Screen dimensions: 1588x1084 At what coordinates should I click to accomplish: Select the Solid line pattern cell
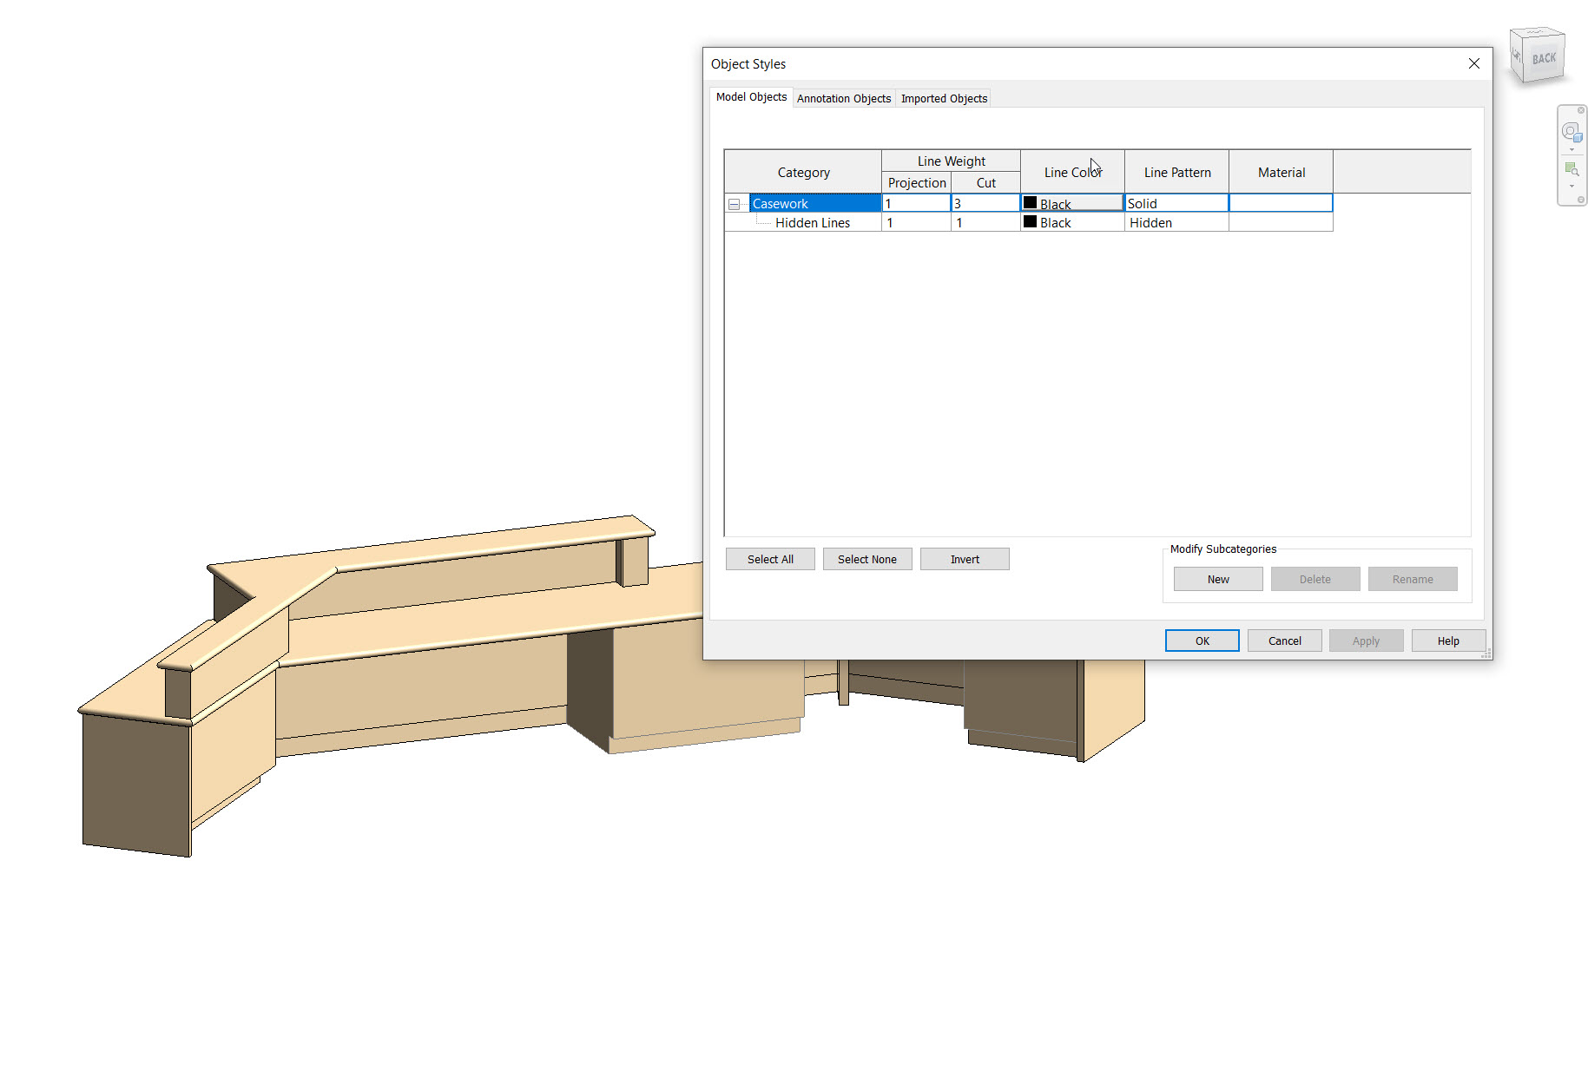1176,202
